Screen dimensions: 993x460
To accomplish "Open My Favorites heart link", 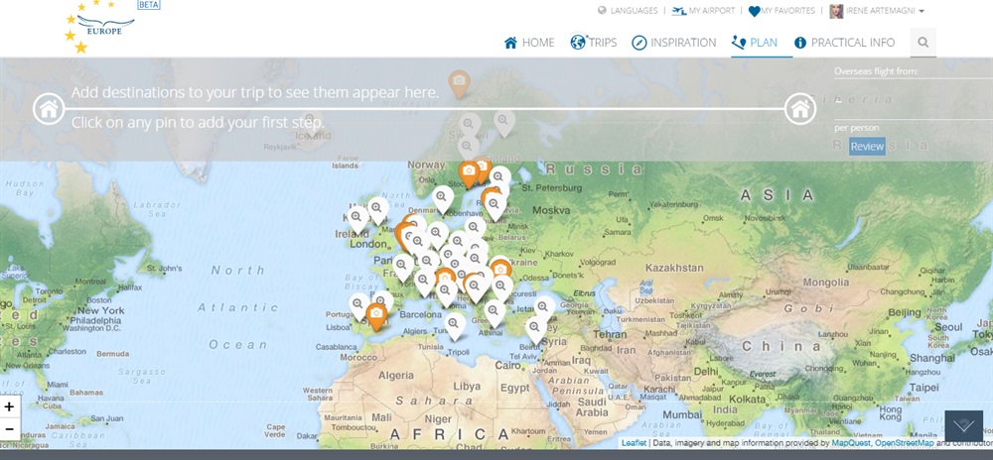I will point(781,11).
